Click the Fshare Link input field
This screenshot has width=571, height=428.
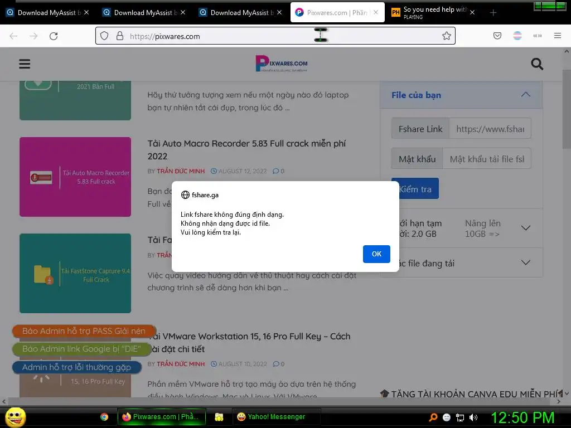[490, 129]
